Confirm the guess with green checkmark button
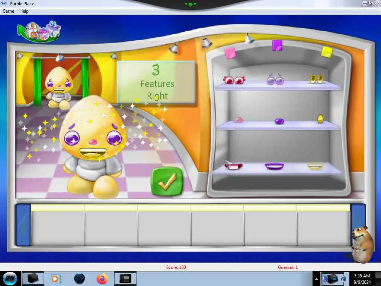This screenshot has width=381, height=286. point(167,182)
